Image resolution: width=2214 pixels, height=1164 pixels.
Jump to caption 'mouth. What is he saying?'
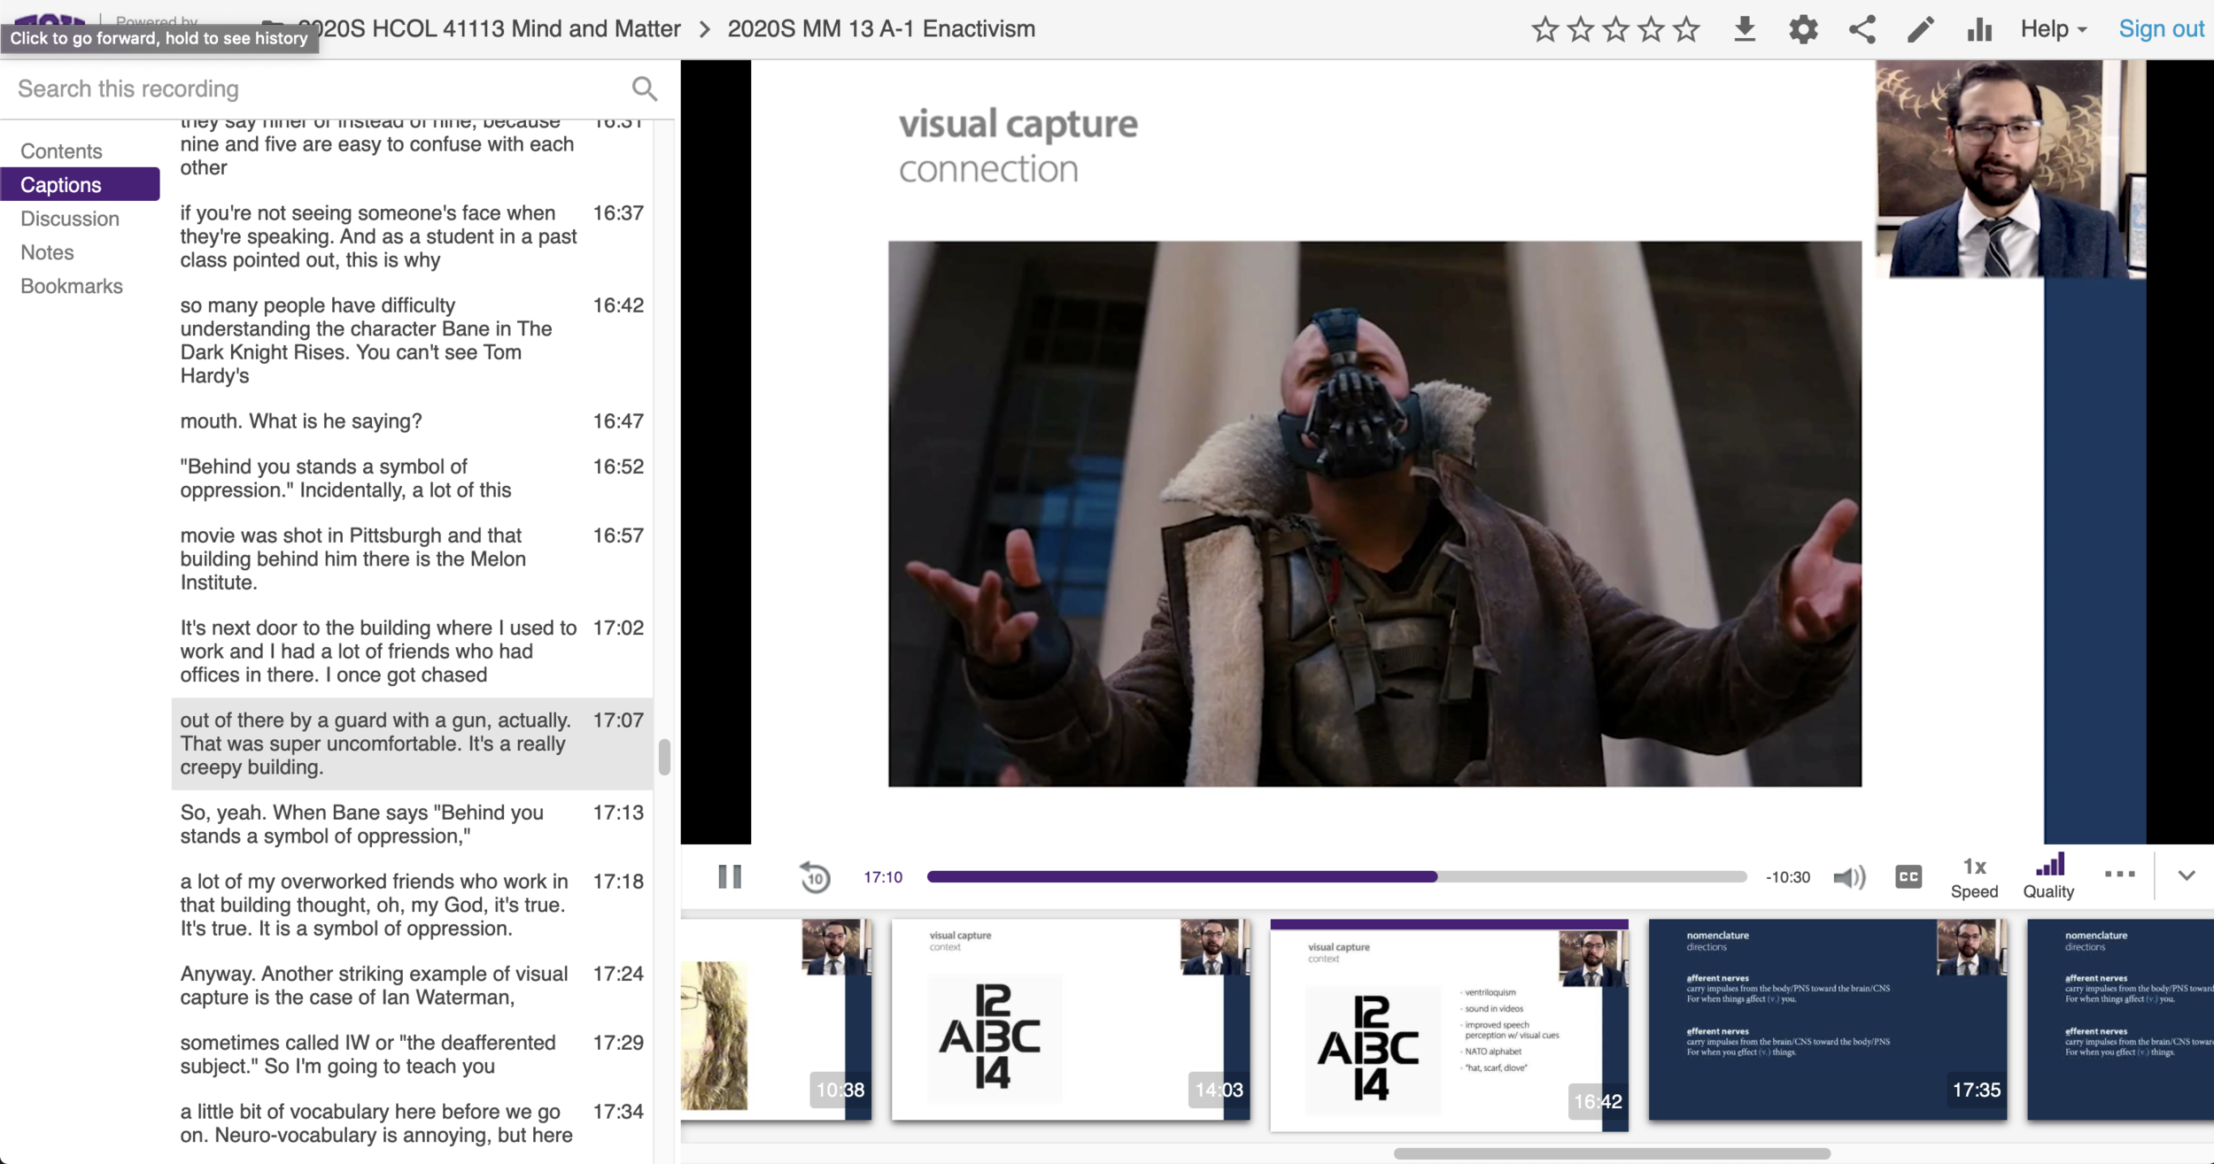(412, 421)
